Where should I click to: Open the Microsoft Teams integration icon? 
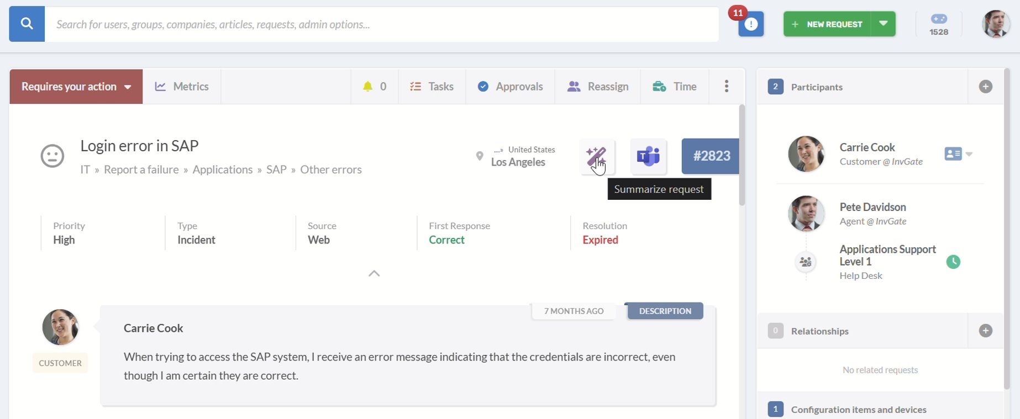point(648,156)
